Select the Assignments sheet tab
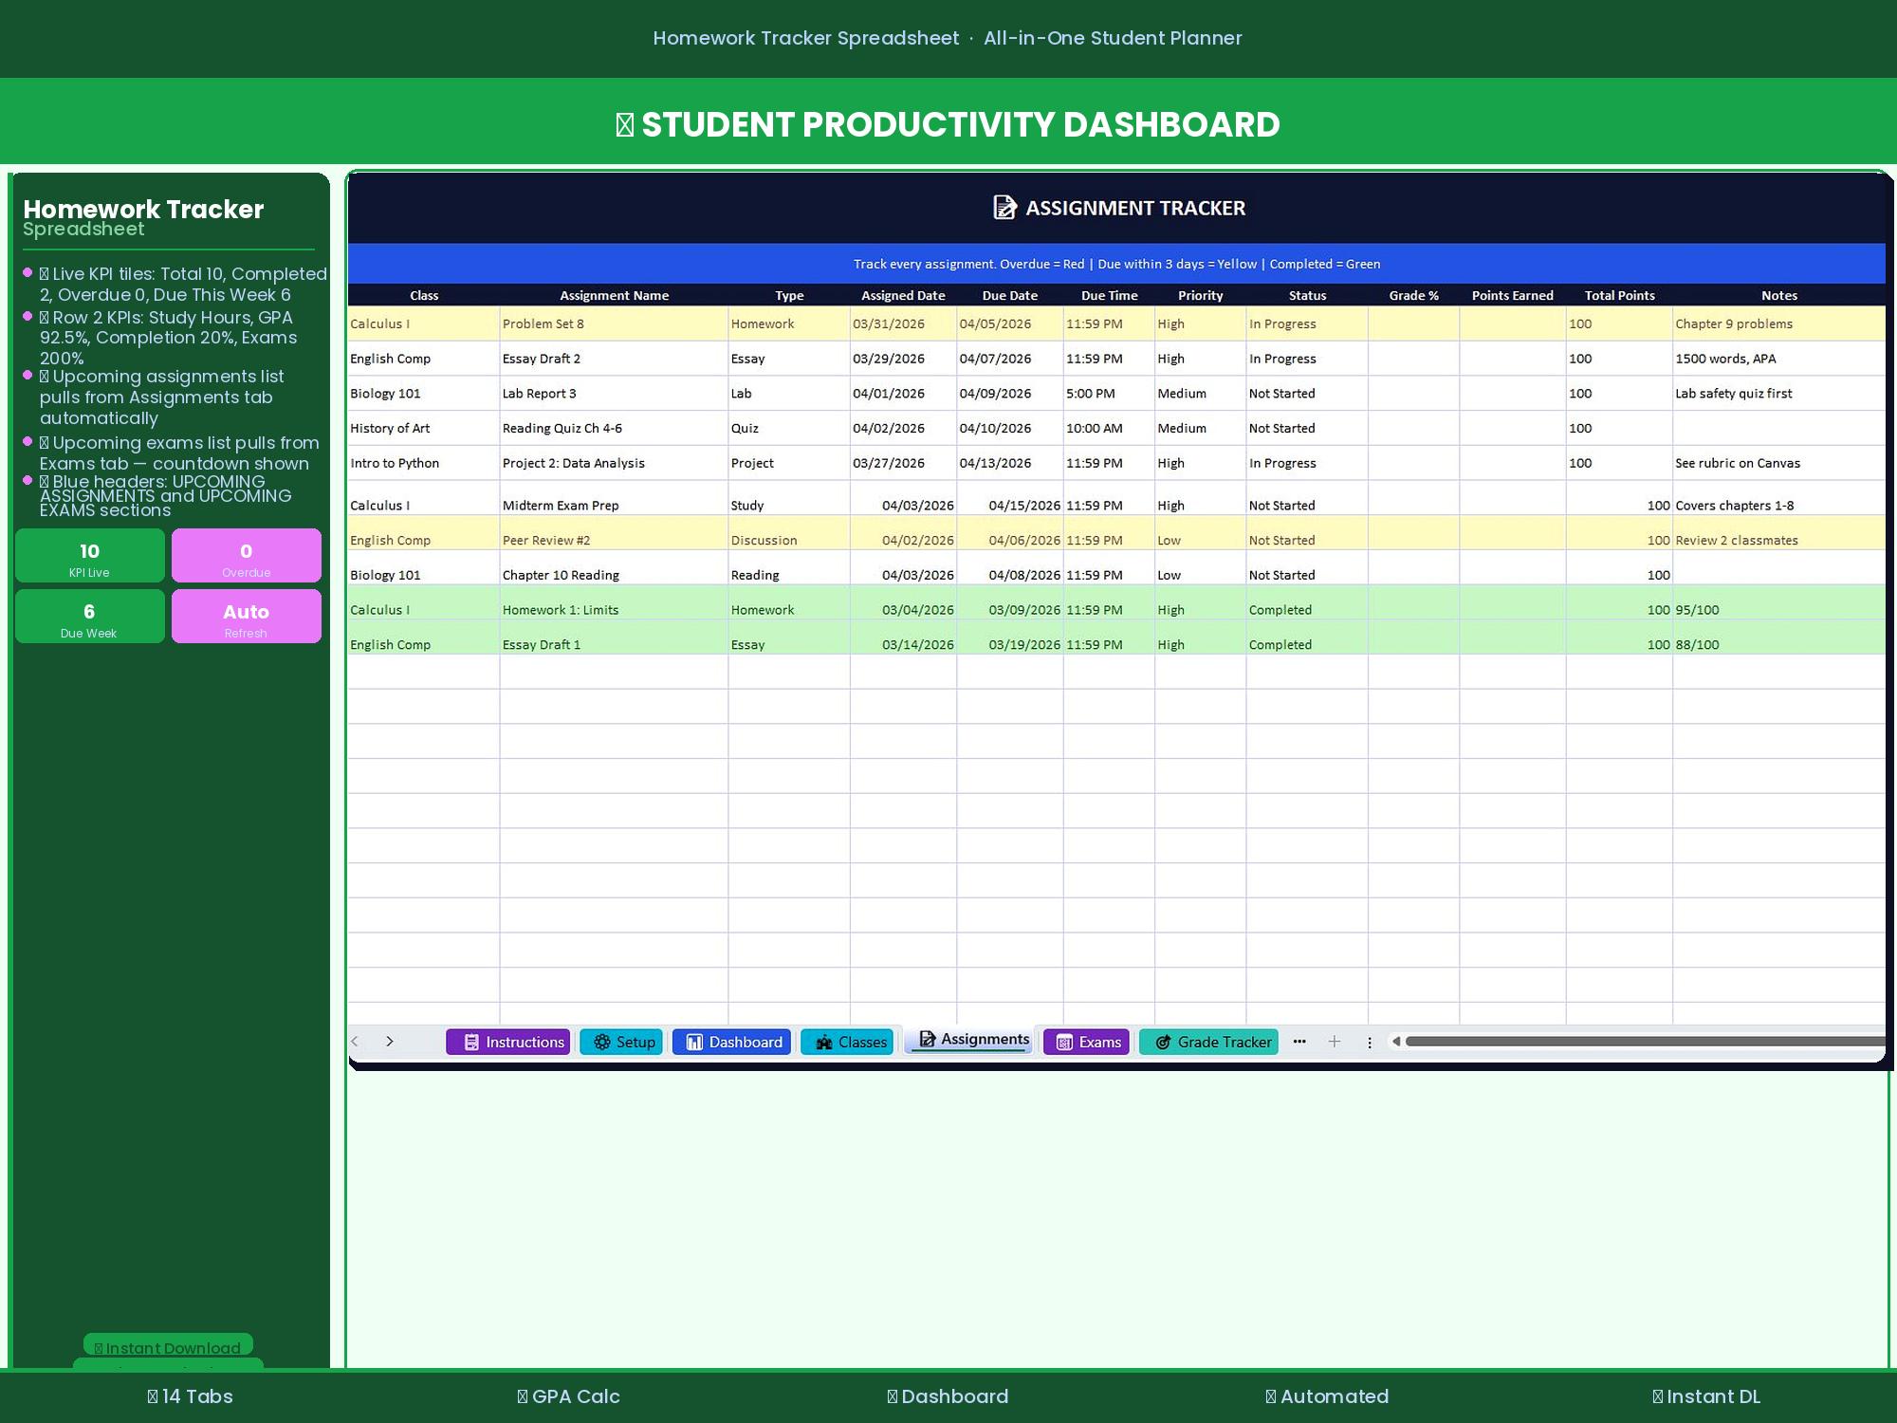The height and width of the screenshot is (1423, 1897). coord(968,1040)
